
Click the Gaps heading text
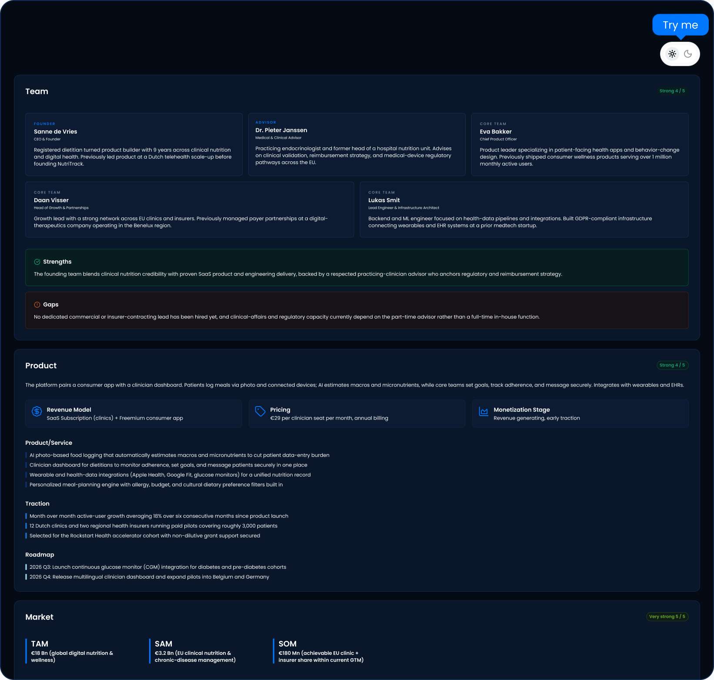(51, 305)
